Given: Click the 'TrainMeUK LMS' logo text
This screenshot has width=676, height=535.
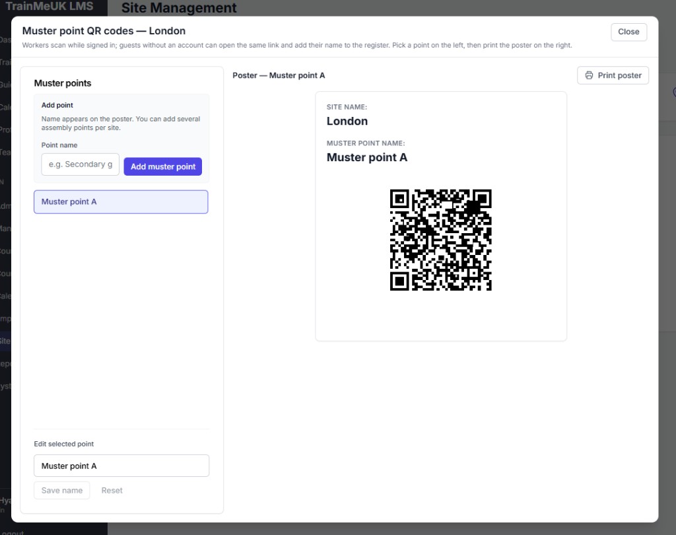Looking at the screenshot, I should (49, 6).
